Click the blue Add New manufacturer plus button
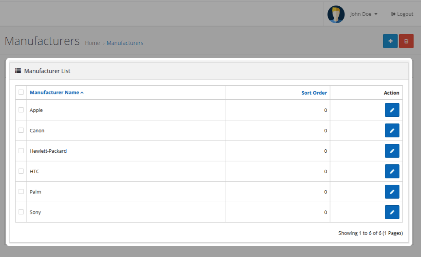421x257 pixels. click(x=390, y=41)
